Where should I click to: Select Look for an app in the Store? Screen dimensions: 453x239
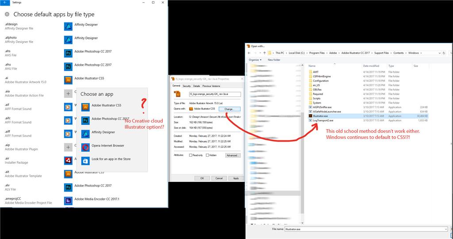pos(112,161)
